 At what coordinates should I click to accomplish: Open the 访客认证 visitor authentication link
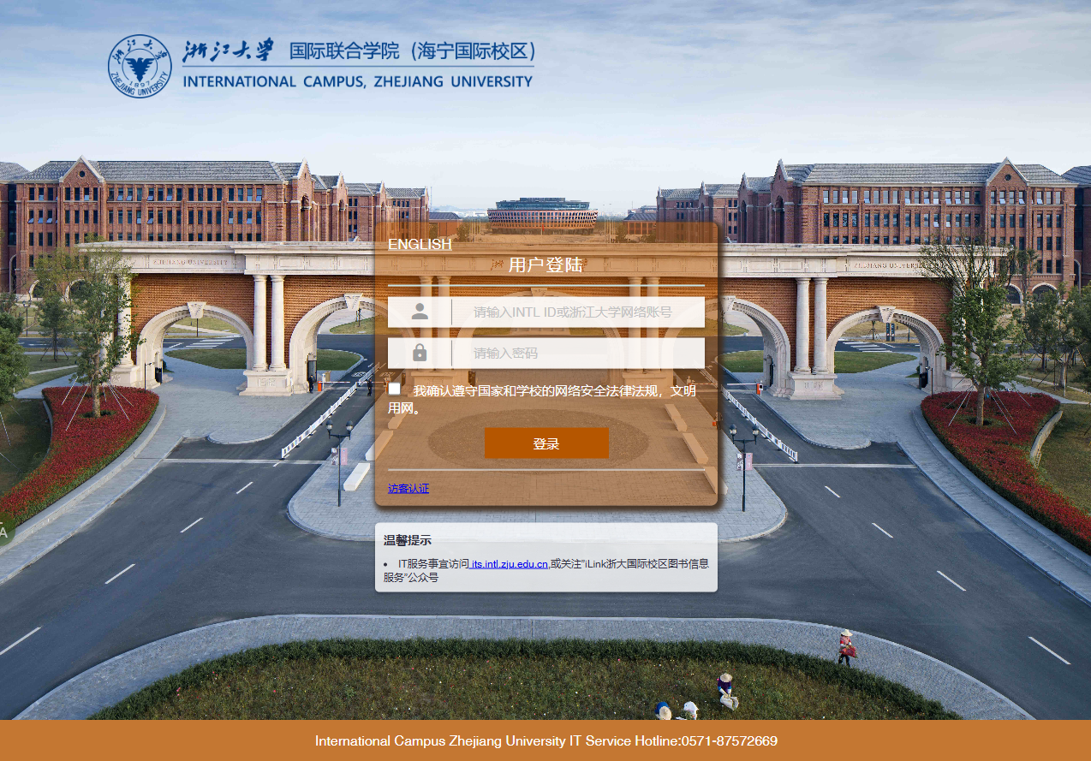408,489
